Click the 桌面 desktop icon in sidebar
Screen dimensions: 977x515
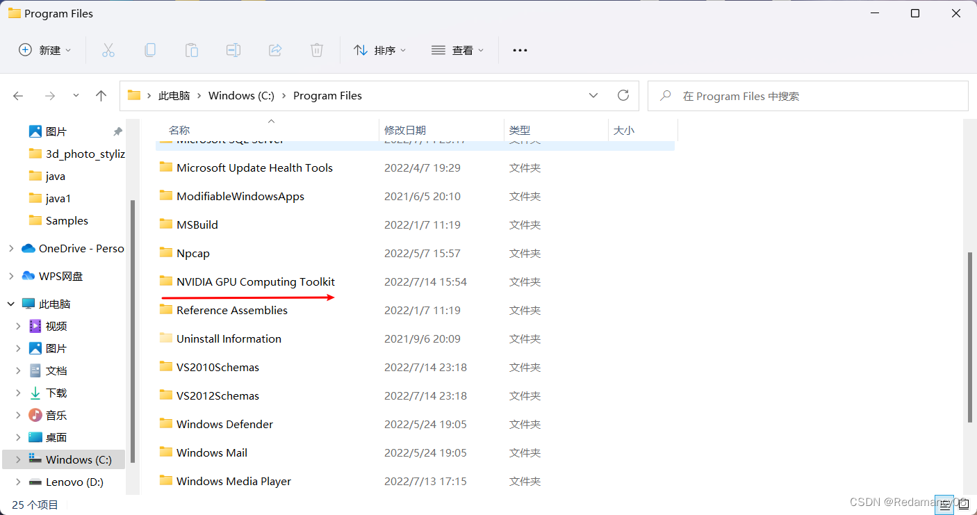click(35, 437)
